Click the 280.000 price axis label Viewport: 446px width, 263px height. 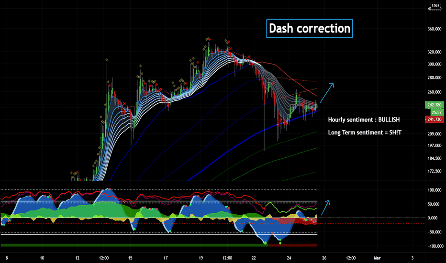click(x=435, y=77)
